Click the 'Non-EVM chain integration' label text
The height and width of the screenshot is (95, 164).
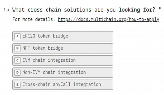point(54,72)
